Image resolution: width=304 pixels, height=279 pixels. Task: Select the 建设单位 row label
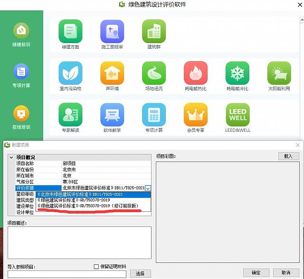(x=25, y=207)
